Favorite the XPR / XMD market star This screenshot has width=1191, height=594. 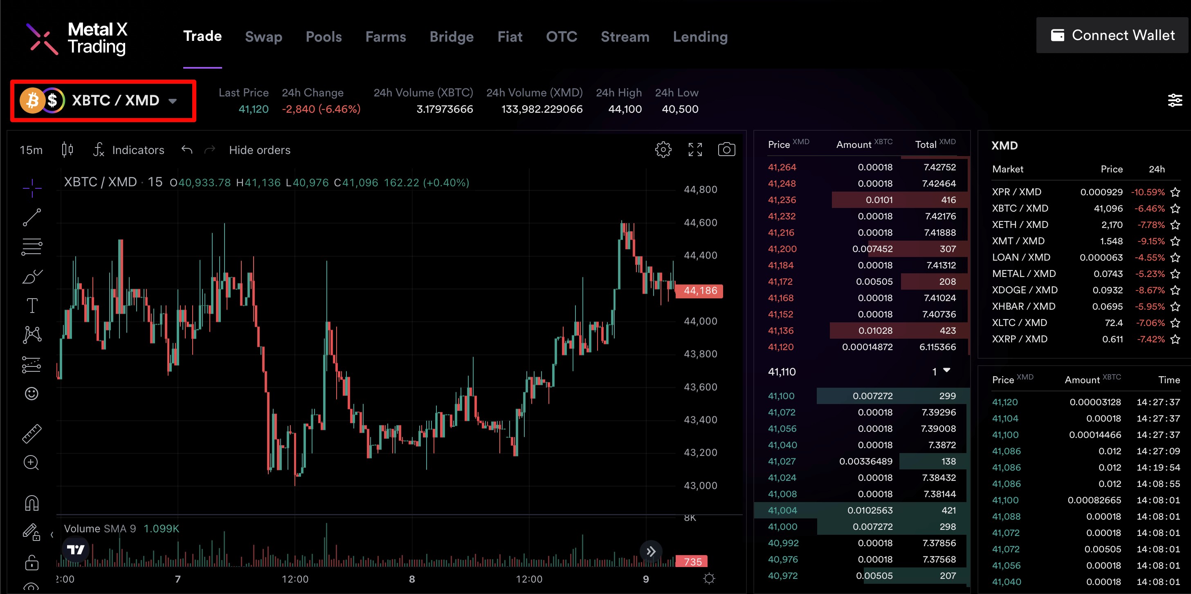pyautogui.click(x=1175, y=192)
